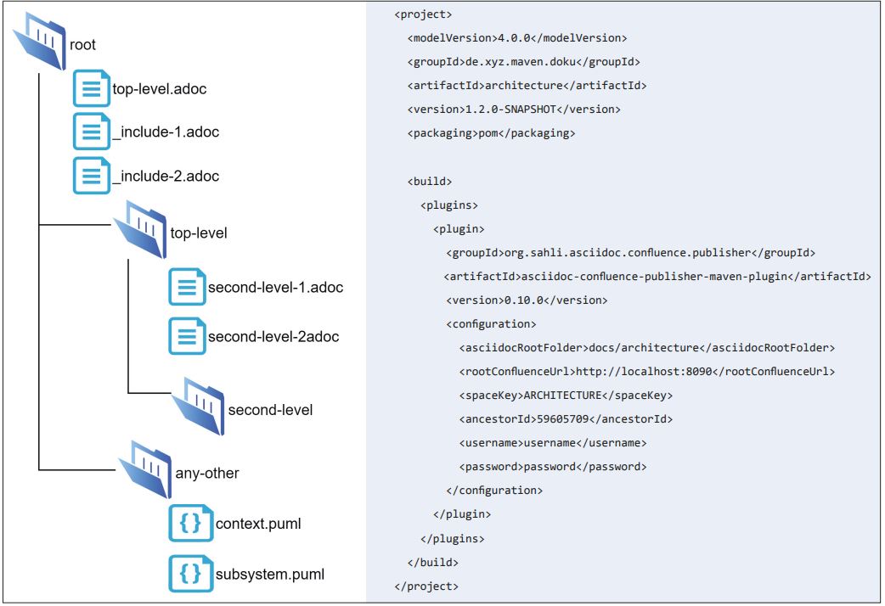Expand the any-other folder icon
Viewport: 885px width, 606px height.
pyautogui.click(x=144, y=469)
